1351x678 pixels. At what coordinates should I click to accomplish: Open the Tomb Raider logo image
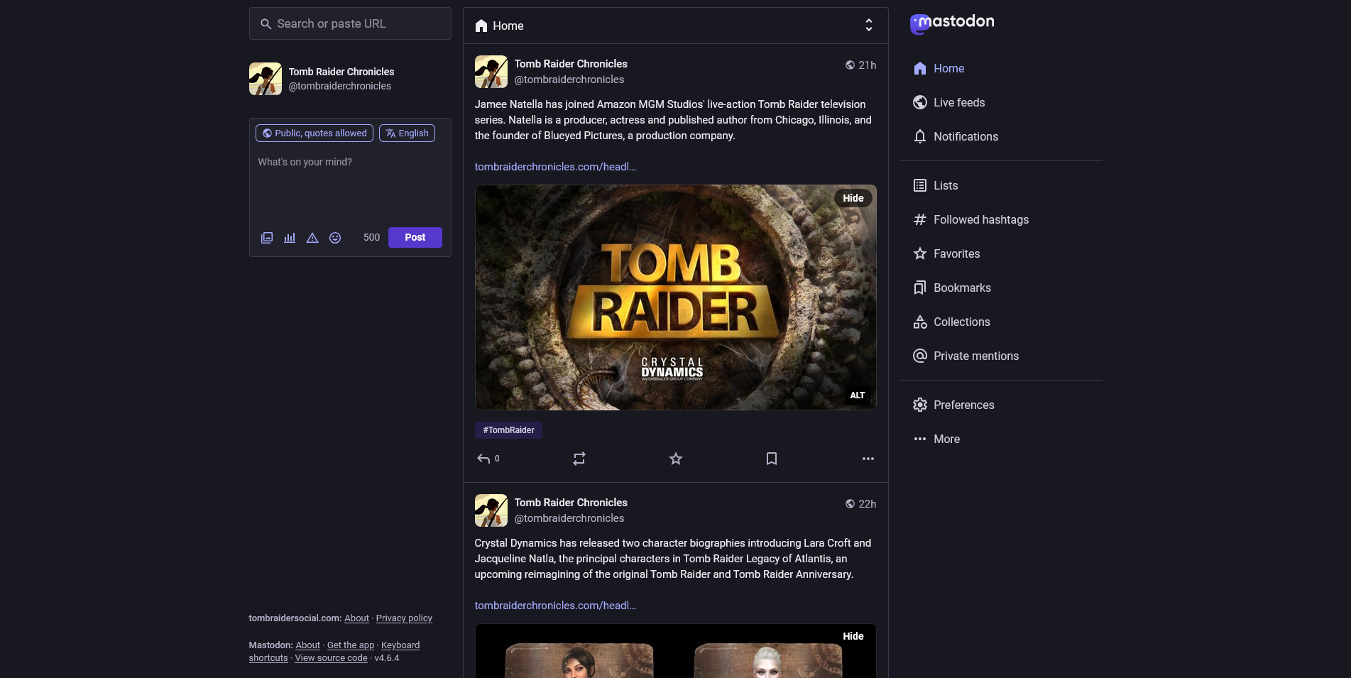[x=675, y=297]
